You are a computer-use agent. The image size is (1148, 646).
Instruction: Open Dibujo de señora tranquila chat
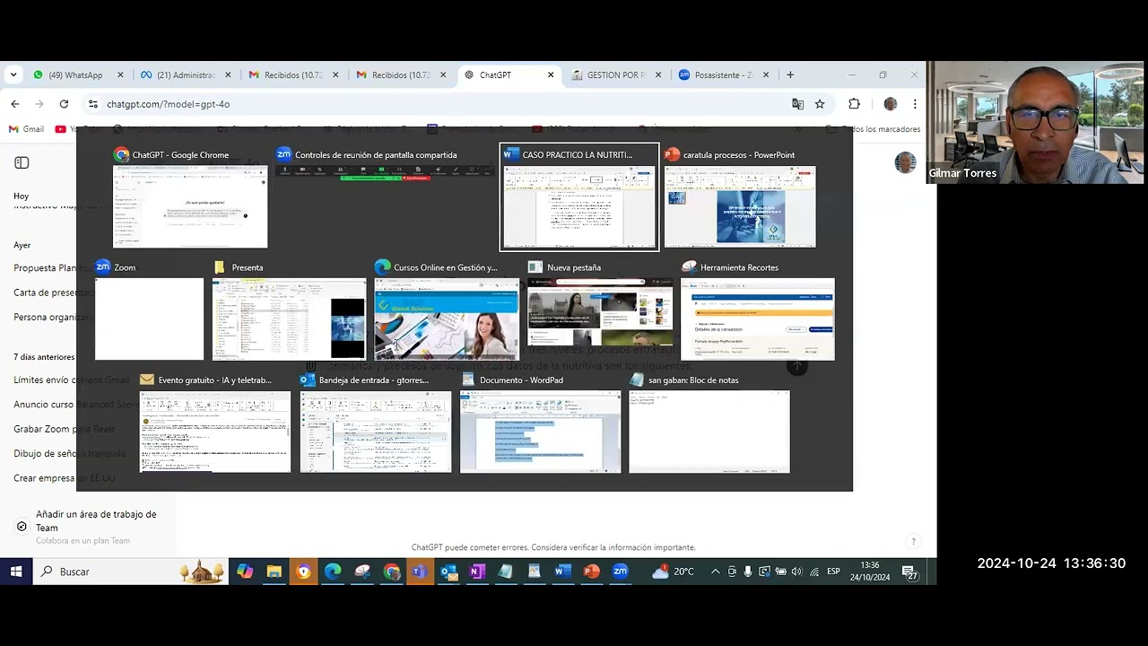pos(69,453)
